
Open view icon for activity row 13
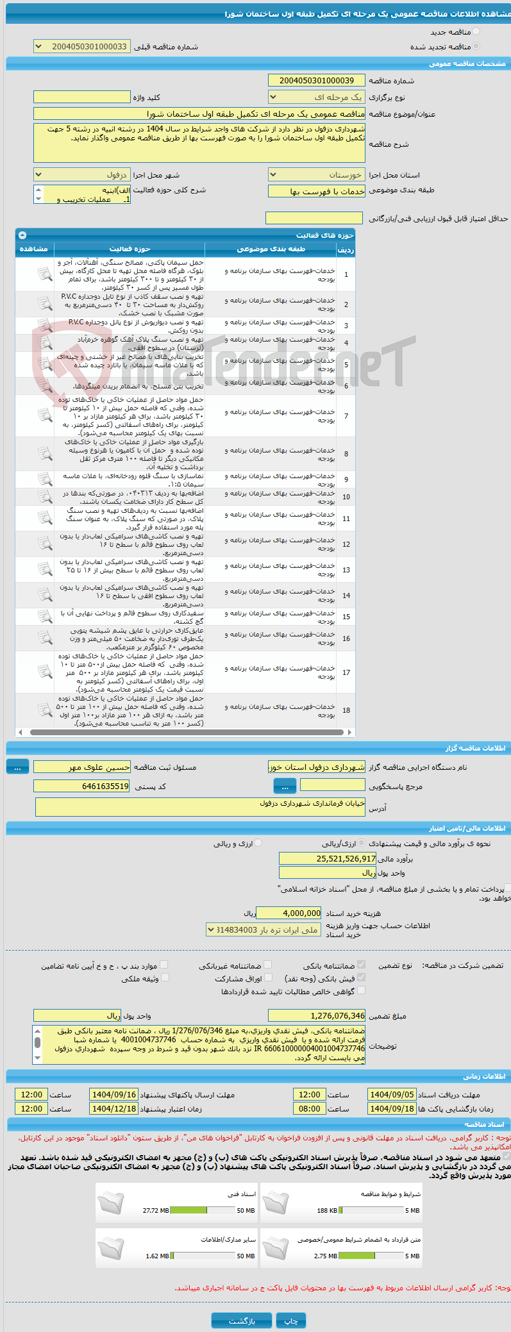[x=44, y=569]
